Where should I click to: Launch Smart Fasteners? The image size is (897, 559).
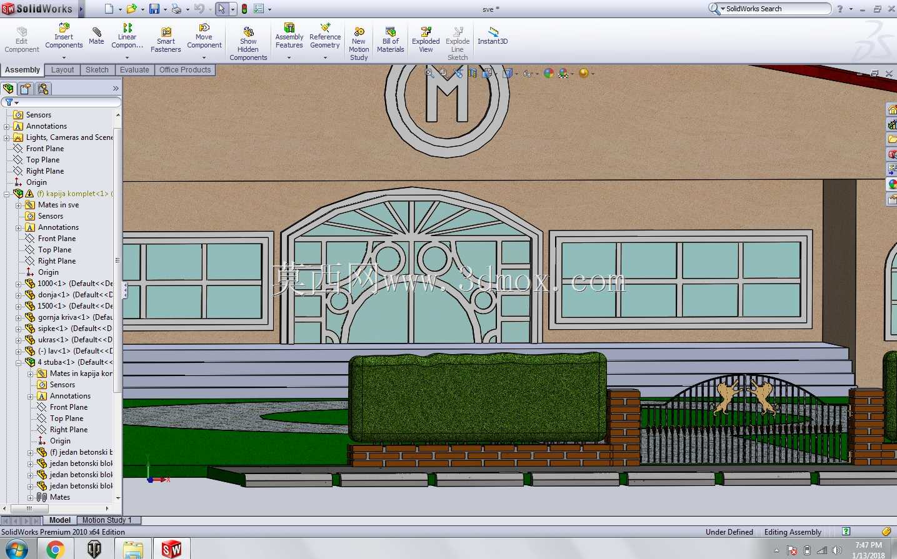pos(166,40)
